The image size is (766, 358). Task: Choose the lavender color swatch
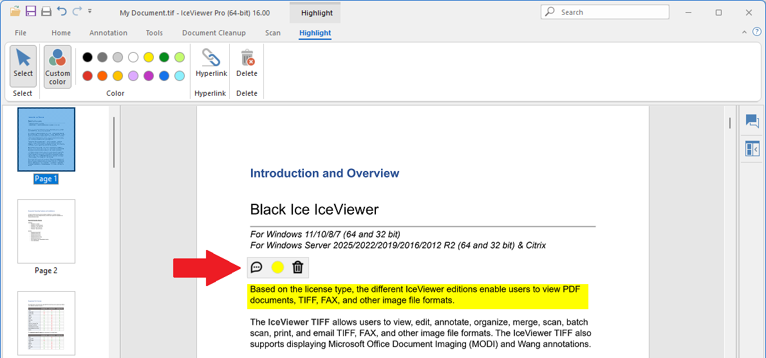[x=133, y=76]
